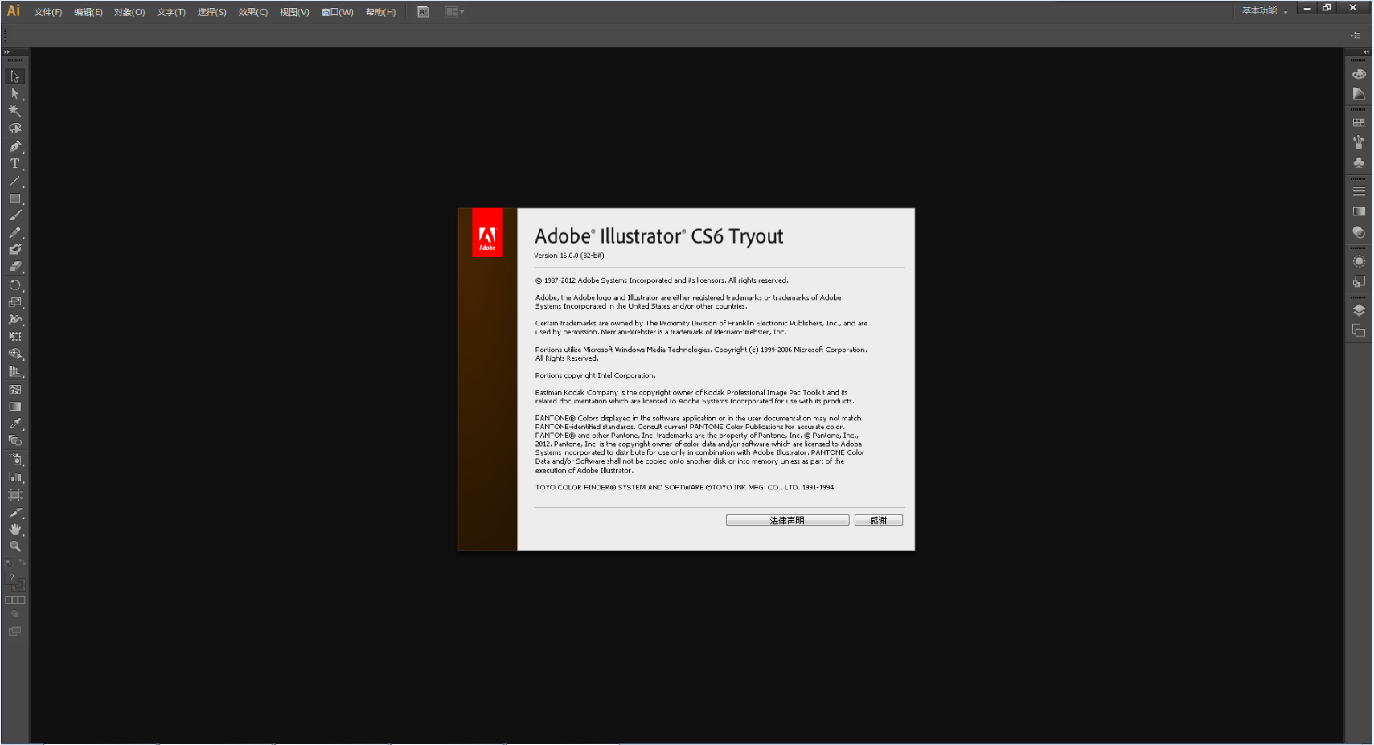Select the Gradient tool in toolbox
Screen dimensions: 1374x745
[15, 407]
